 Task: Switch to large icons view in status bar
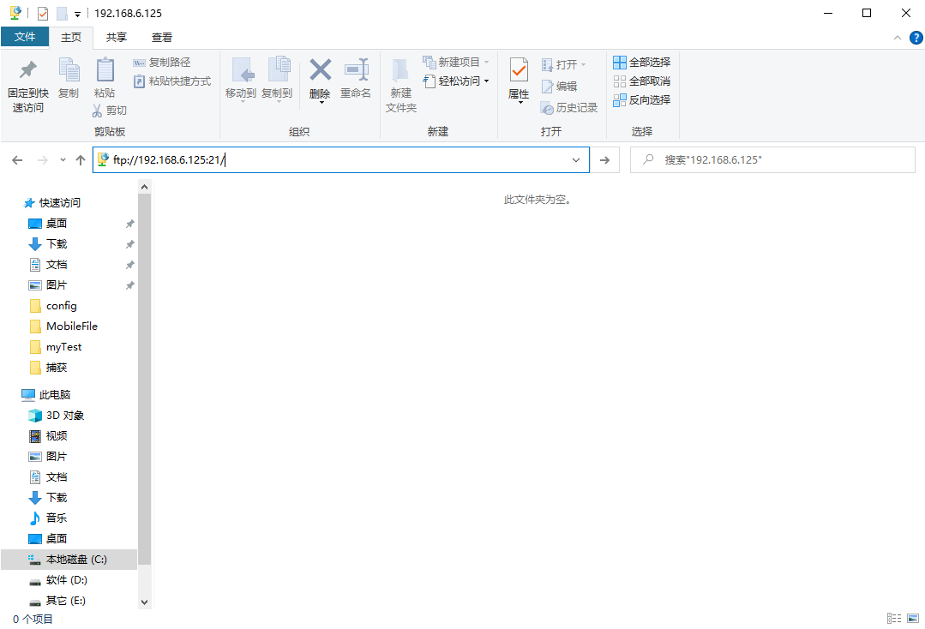pyautogui.click(x=913, y=619)
